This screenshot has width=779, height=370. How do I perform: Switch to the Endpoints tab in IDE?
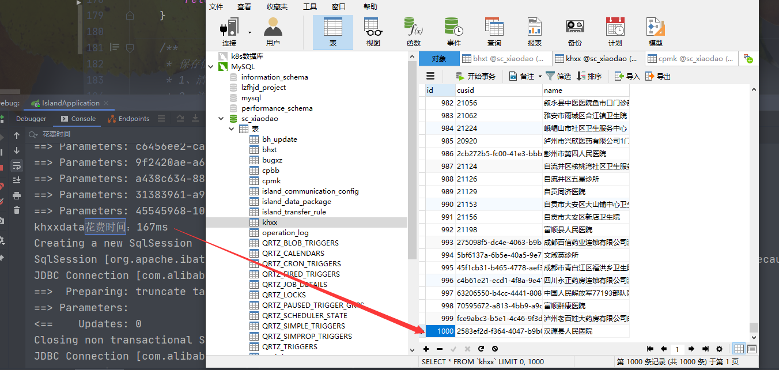(x=128, y=119)
